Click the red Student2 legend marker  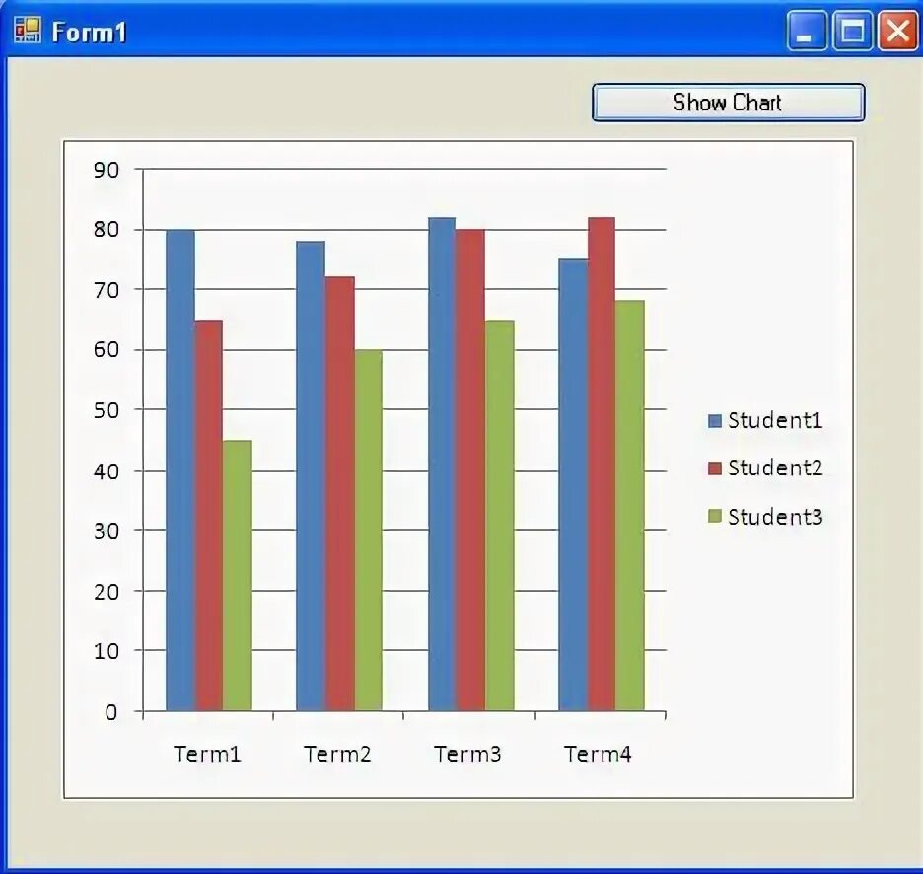715,469
